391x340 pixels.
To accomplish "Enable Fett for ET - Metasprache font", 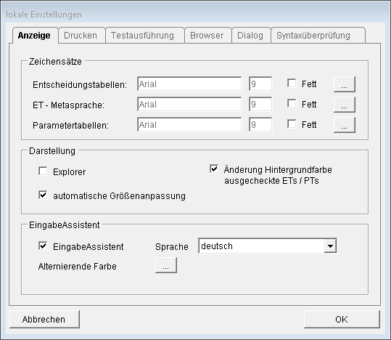I will (x=292, y=103).
